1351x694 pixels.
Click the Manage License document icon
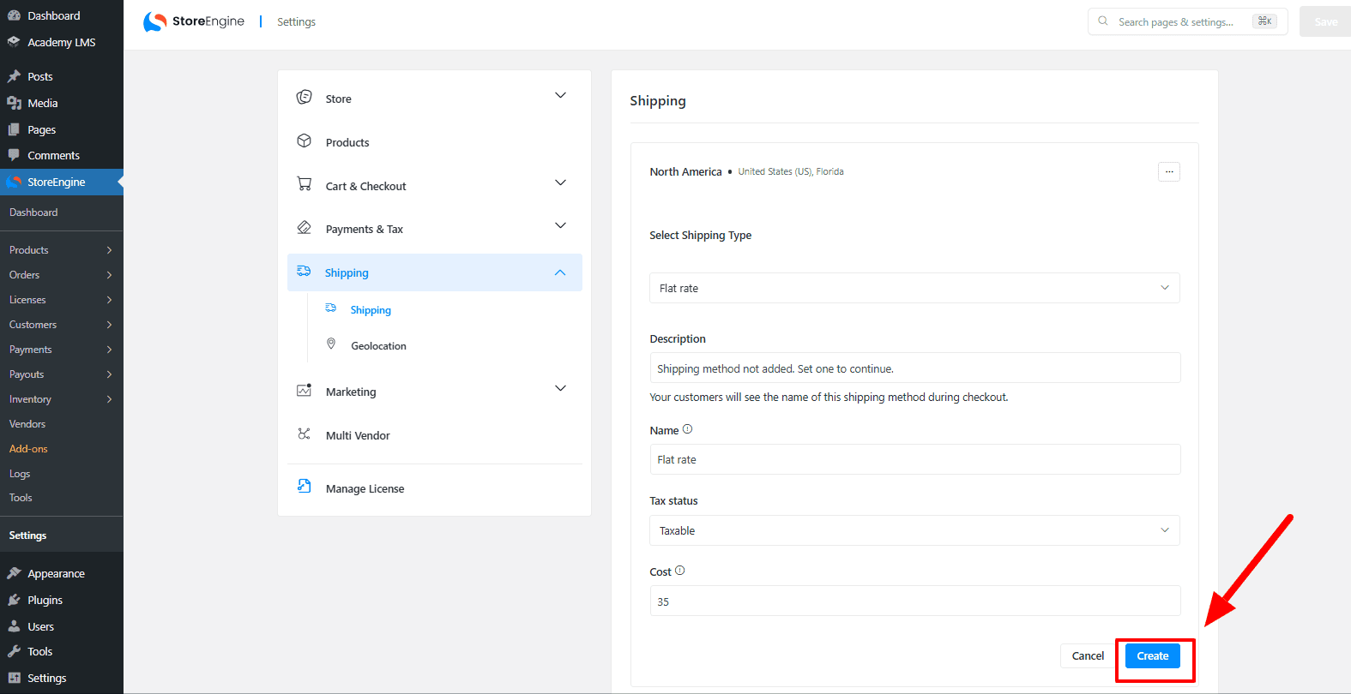click(x=304, y=486)
